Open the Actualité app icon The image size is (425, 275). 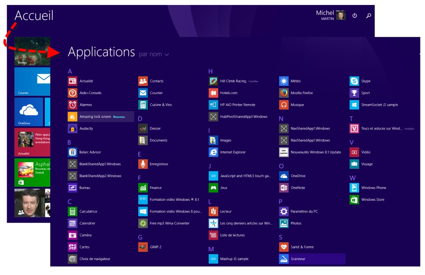[72, 81]
